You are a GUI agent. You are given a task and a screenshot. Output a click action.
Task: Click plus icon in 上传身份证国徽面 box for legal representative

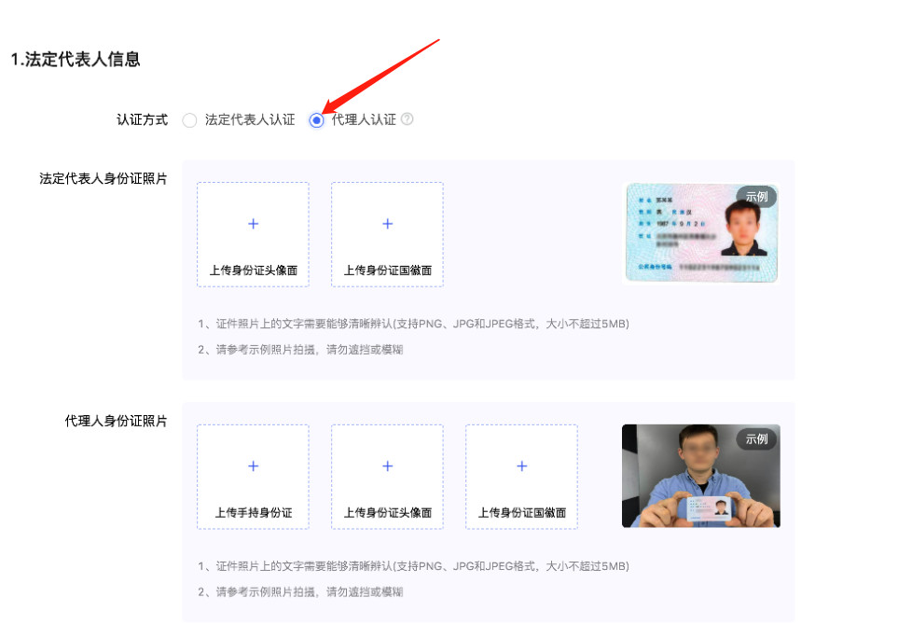tap(387, 224)
